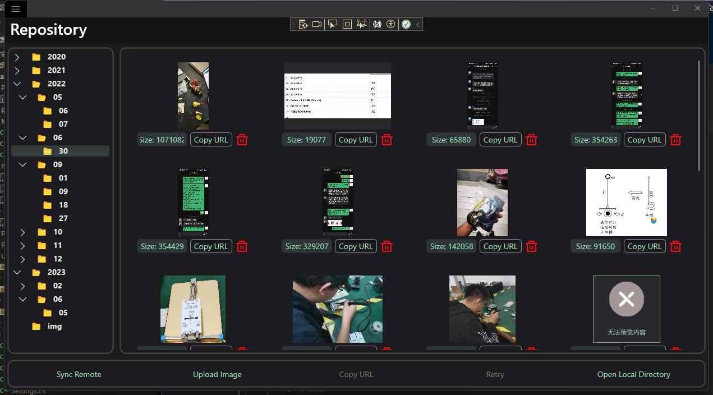Delete the image with Size 19077

click(387, 140)
